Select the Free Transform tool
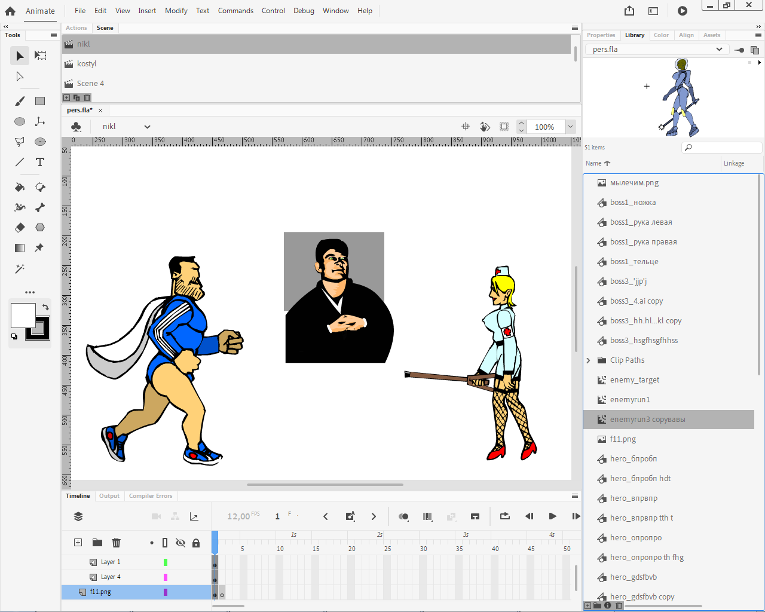This screenshot has height=612, width=765. (40, 56)
